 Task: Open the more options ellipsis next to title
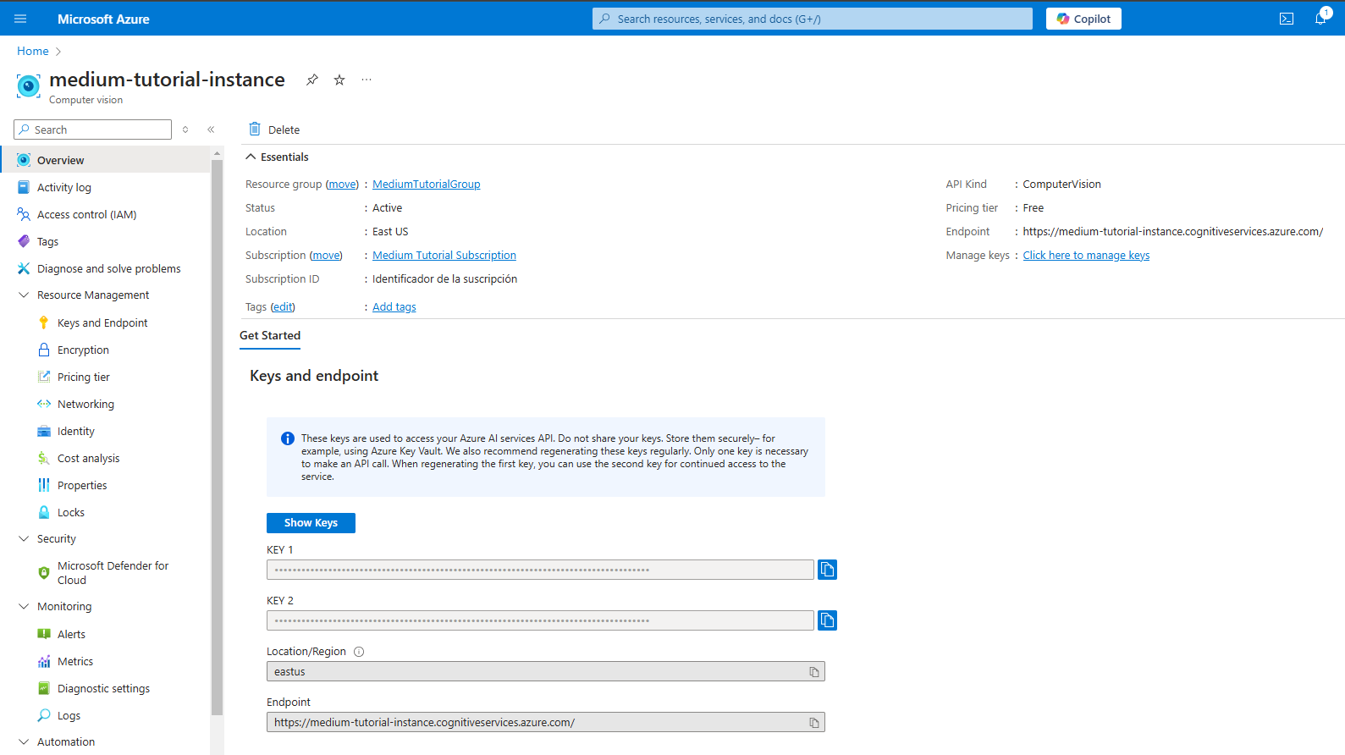[367, 80]
